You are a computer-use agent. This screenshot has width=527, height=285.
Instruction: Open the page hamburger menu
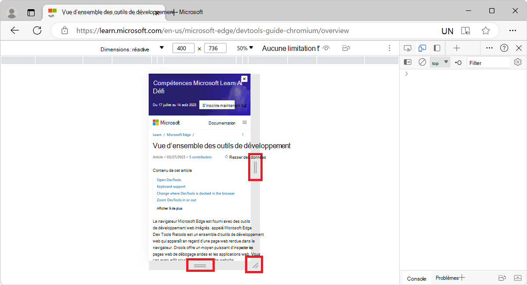(245, 122)
